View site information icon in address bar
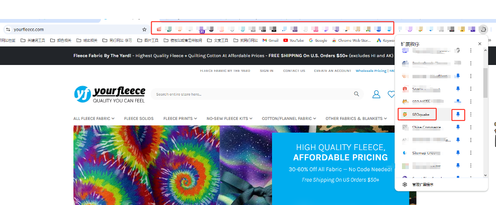The image size is (496, 205). (x=8, y=30)
